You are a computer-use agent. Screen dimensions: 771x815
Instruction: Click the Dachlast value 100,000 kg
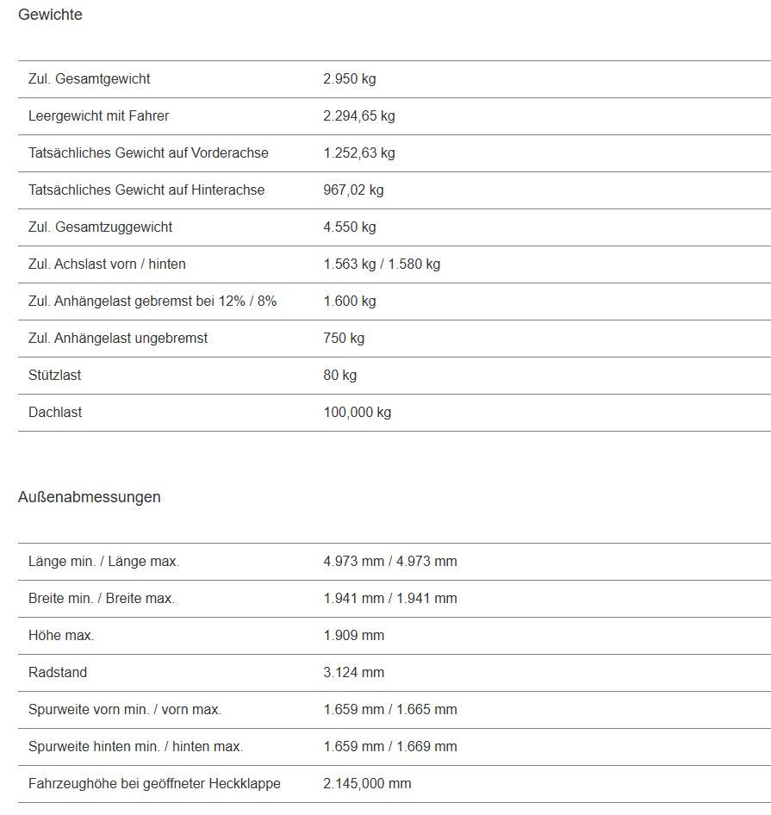[x=357, y=413]
